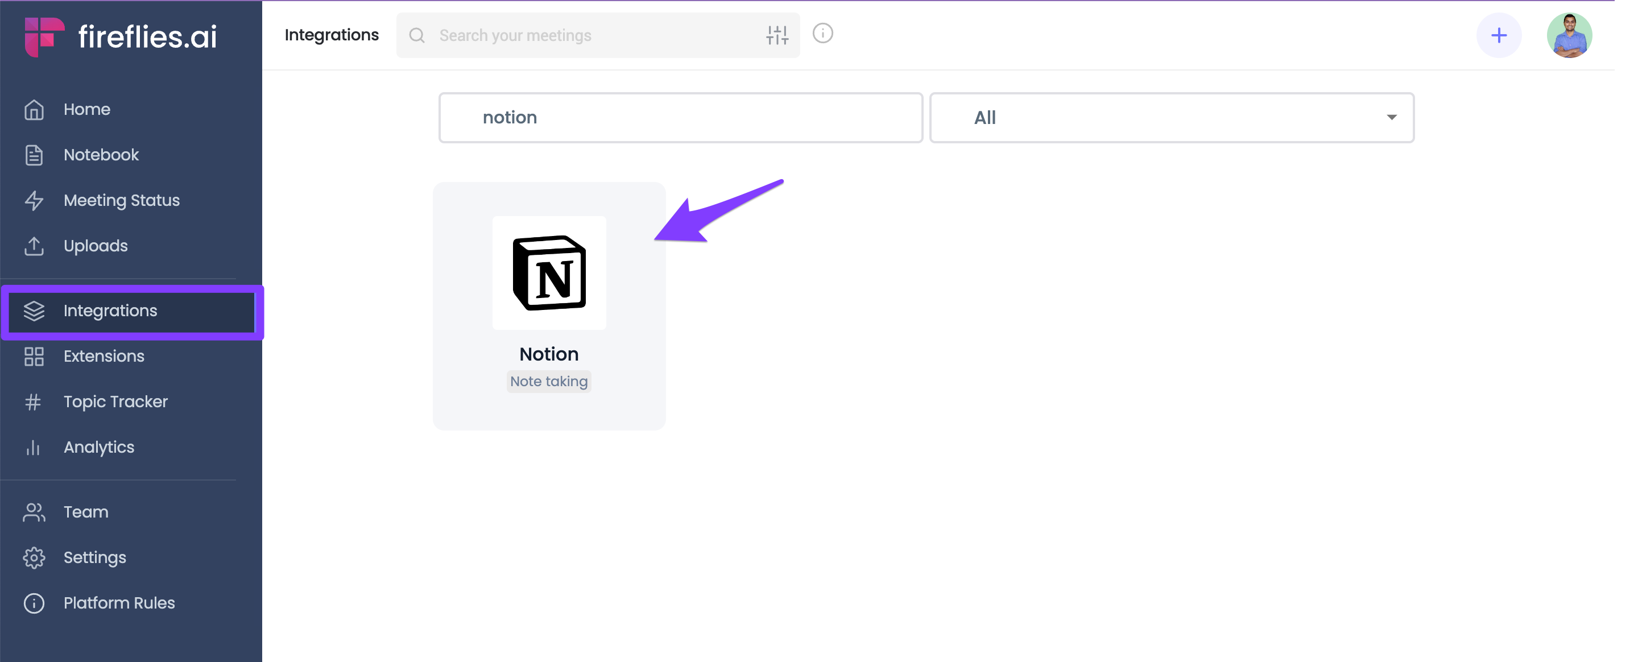1638x662 pixels.
Task: Click the notion integration filter field
Action: [x=680, y=118]
